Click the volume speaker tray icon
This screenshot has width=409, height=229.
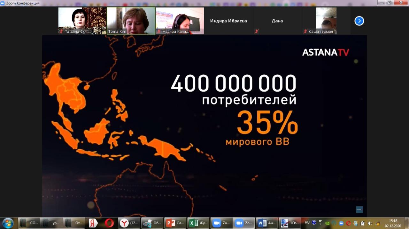(x=370, y=223)
